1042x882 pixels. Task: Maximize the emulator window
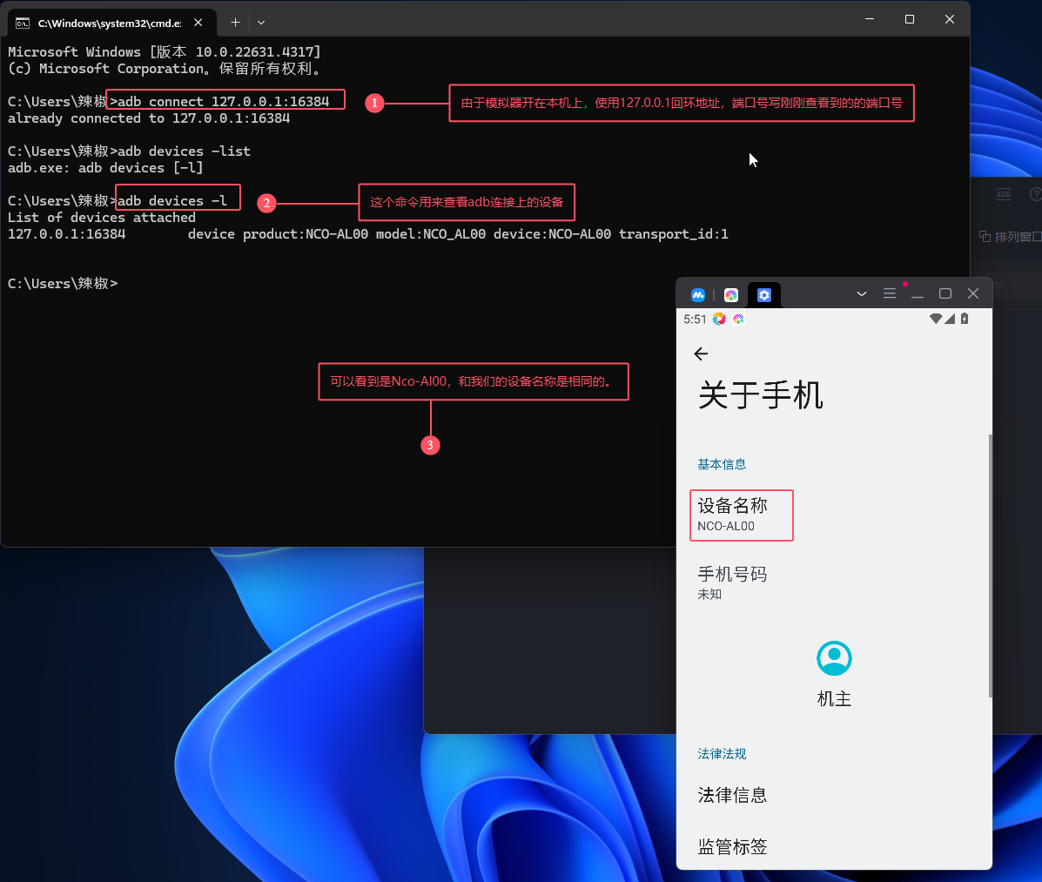click(x=945, y=293)
